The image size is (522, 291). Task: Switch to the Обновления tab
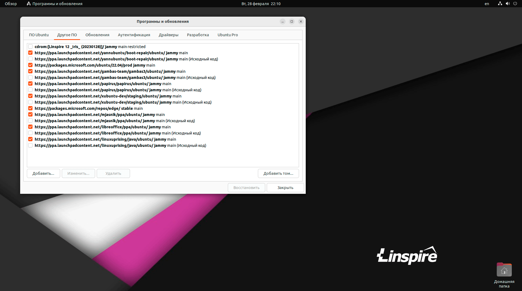click(x=97, y=35)
